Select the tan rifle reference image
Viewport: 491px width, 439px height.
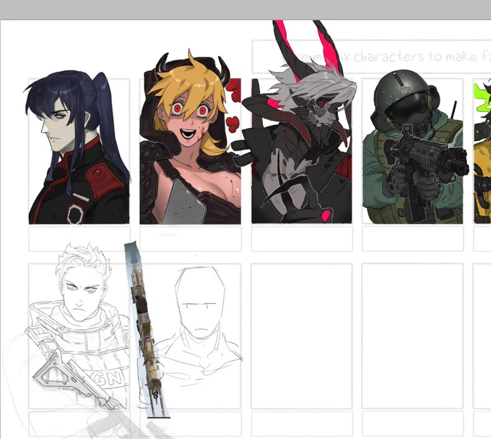coord(146,329)
